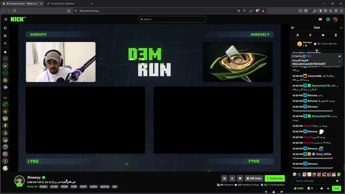Click the uae tag
The height and width of the screenshot is (194, 345).
[115, 186]
